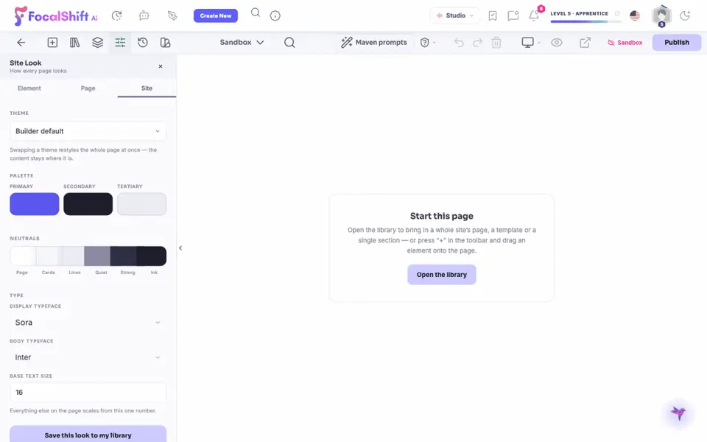Select the Quiet neutral swatch
Image resolution: width=707 pixels, height=442 pixels.
click(97, 256)
